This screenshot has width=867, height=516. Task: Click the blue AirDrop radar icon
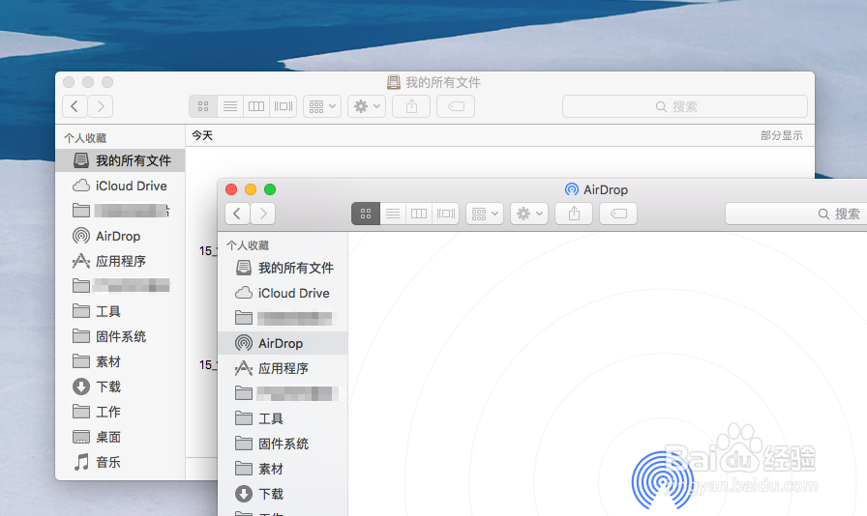663,480
